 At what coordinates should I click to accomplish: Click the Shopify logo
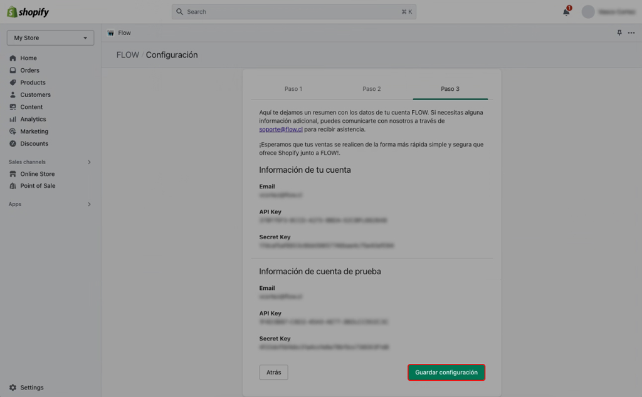[x=28, y=12]
